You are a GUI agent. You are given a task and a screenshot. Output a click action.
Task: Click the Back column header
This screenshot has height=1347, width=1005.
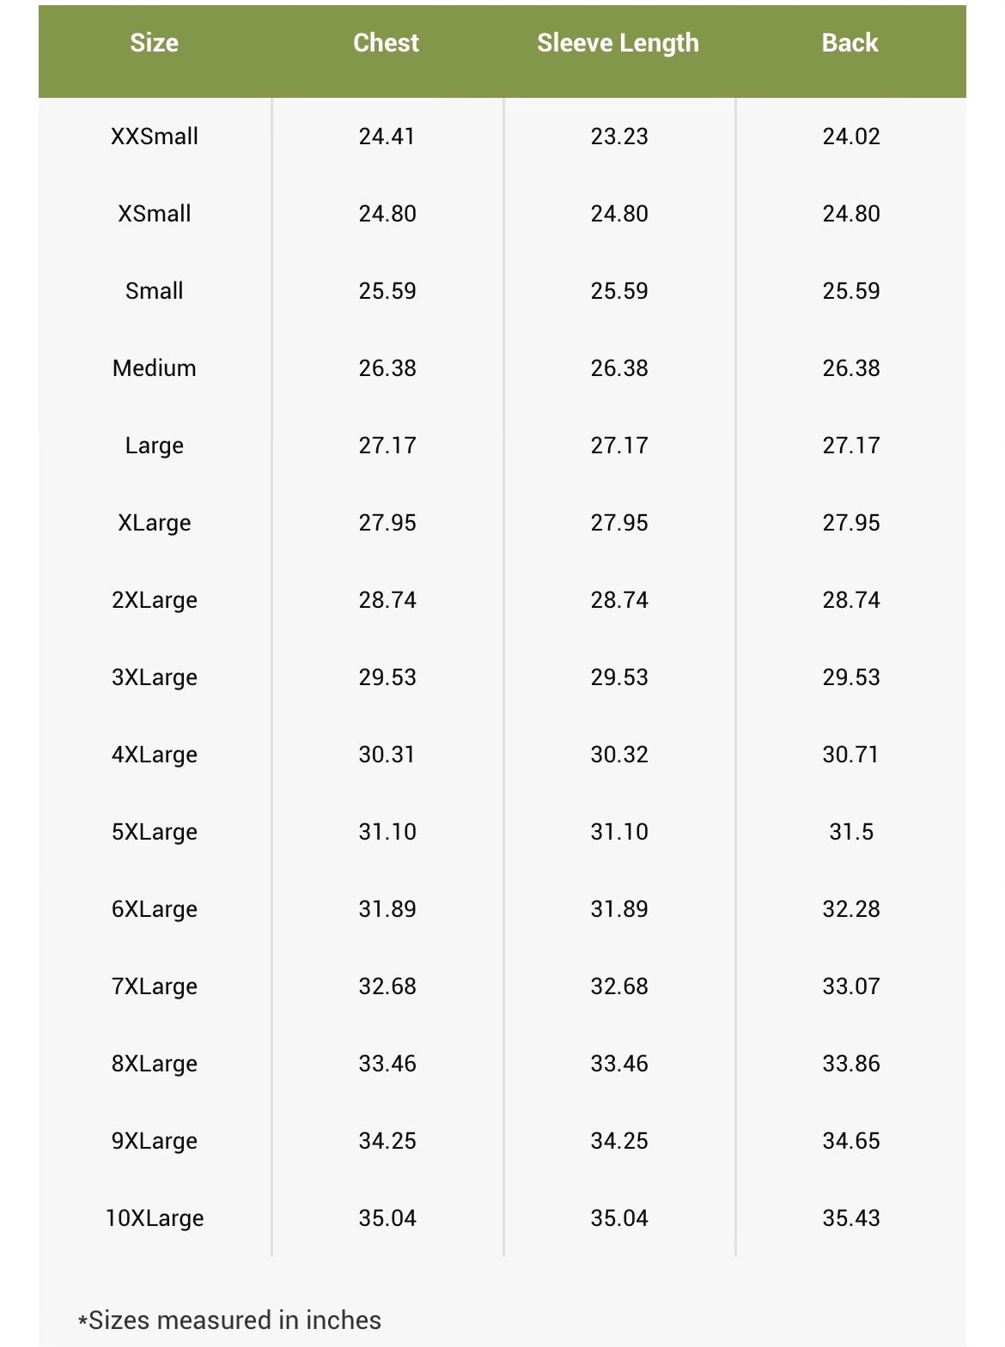(x=850, y=43)
